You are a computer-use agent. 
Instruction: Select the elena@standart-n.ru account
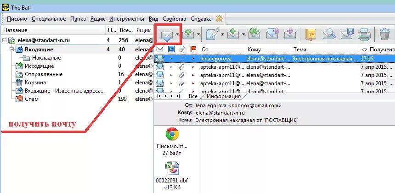click(44, 40)
